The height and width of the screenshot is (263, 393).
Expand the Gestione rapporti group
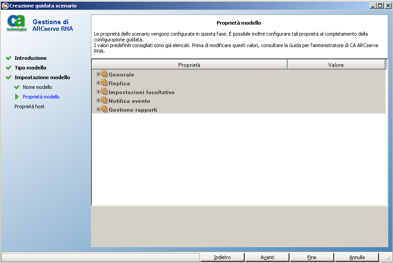[x=98, y=110]
